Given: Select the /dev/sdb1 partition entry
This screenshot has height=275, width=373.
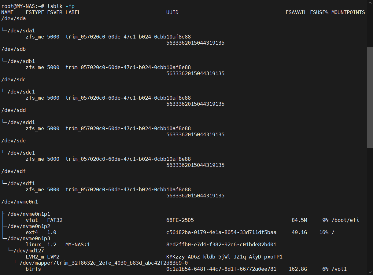Looking at the screenshot, I should click(21, 61).
